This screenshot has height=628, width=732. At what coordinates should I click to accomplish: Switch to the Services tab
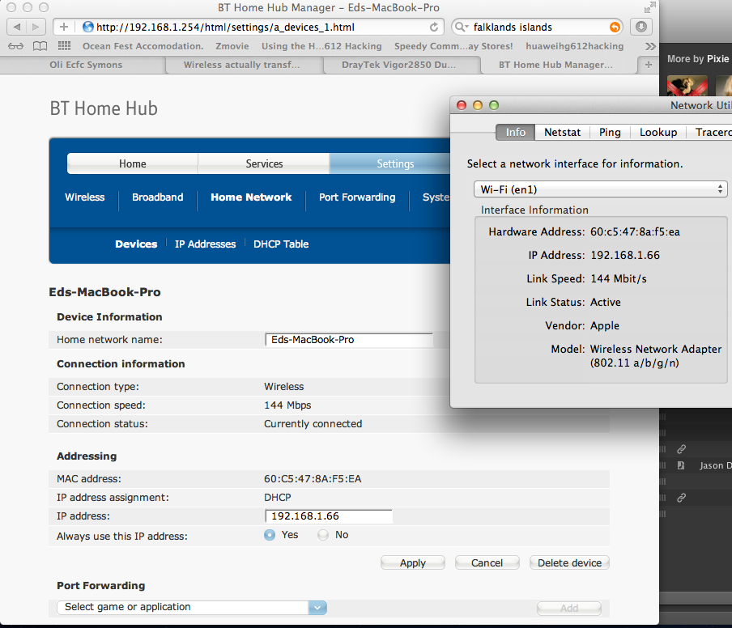[264, 163]
